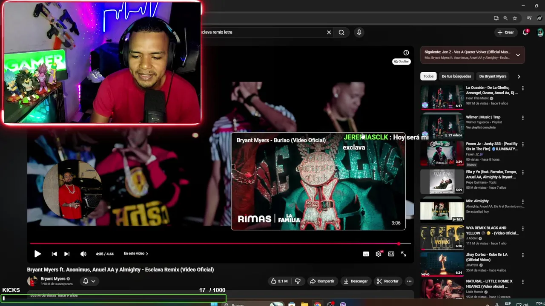This screenshot has width=545, height=306.
Task: Play the paused YouTube video
Action: pyautogui.click(x=37, y=254)
